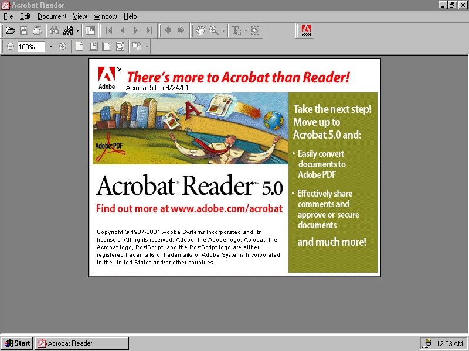Click the Adobe logo on splash screen
469x351 pixels.
click(x=107, y=78)
